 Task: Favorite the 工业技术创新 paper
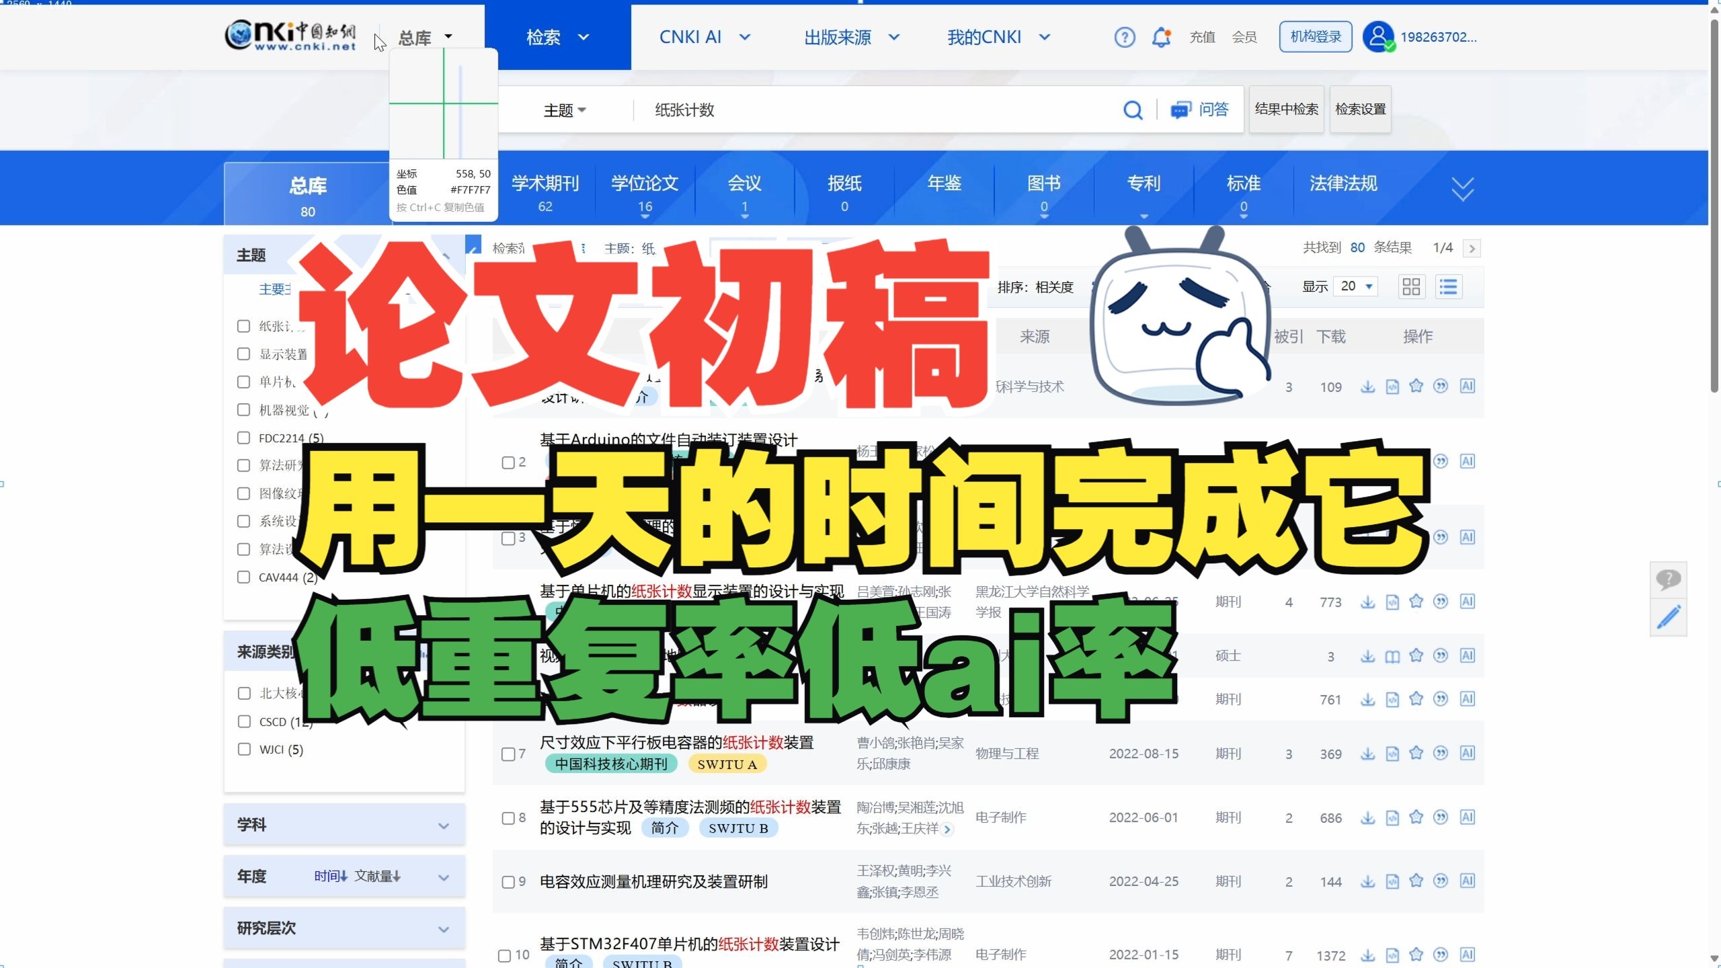click(x=1416, y=881)
